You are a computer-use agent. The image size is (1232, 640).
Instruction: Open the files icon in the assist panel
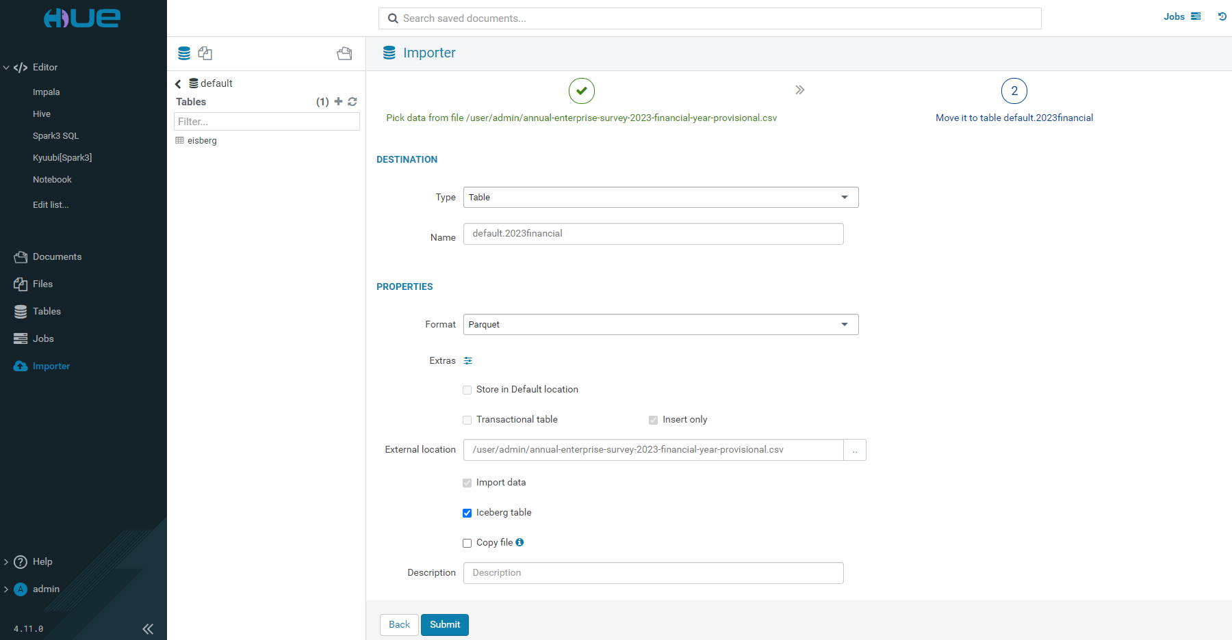205,53
